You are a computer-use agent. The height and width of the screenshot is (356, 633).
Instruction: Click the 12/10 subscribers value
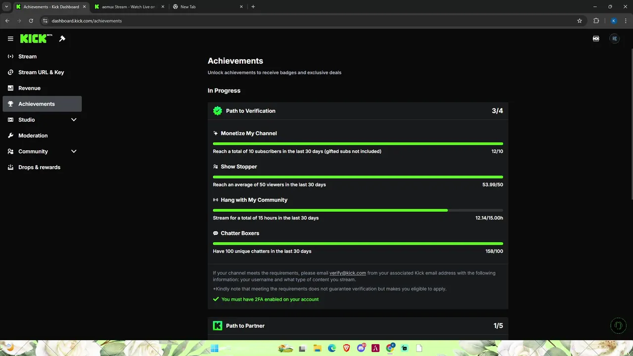click(x=497, y=151)
